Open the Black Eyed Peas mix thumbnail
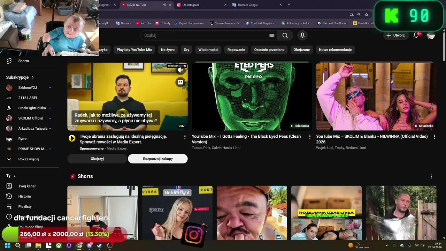 [252, 97]
